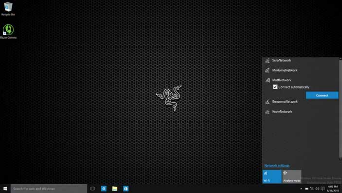Click the volume icon in the tray

click(x=317, y=189)
